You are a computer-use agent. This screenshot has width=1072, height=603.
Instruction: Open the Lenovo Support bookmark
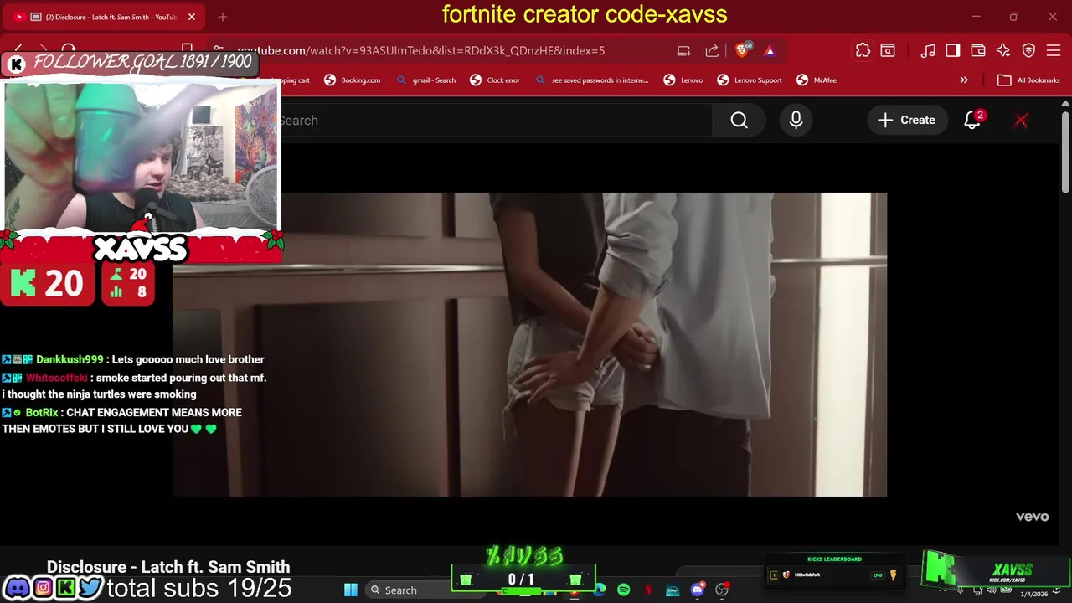[750, 80]
